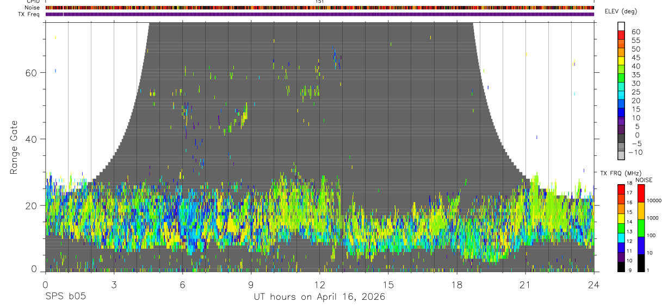Click the '100' label on NOISE colorbar
The image size is (668, 308).
[x=652, y=236]
